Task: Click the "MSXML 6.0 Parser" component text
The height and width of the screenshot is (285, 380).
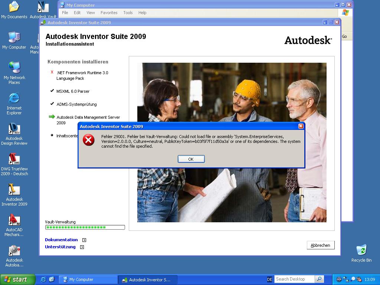Action: (x=73, y=91)
